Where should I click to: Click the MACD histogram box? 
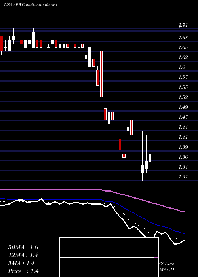pos(109,257)
